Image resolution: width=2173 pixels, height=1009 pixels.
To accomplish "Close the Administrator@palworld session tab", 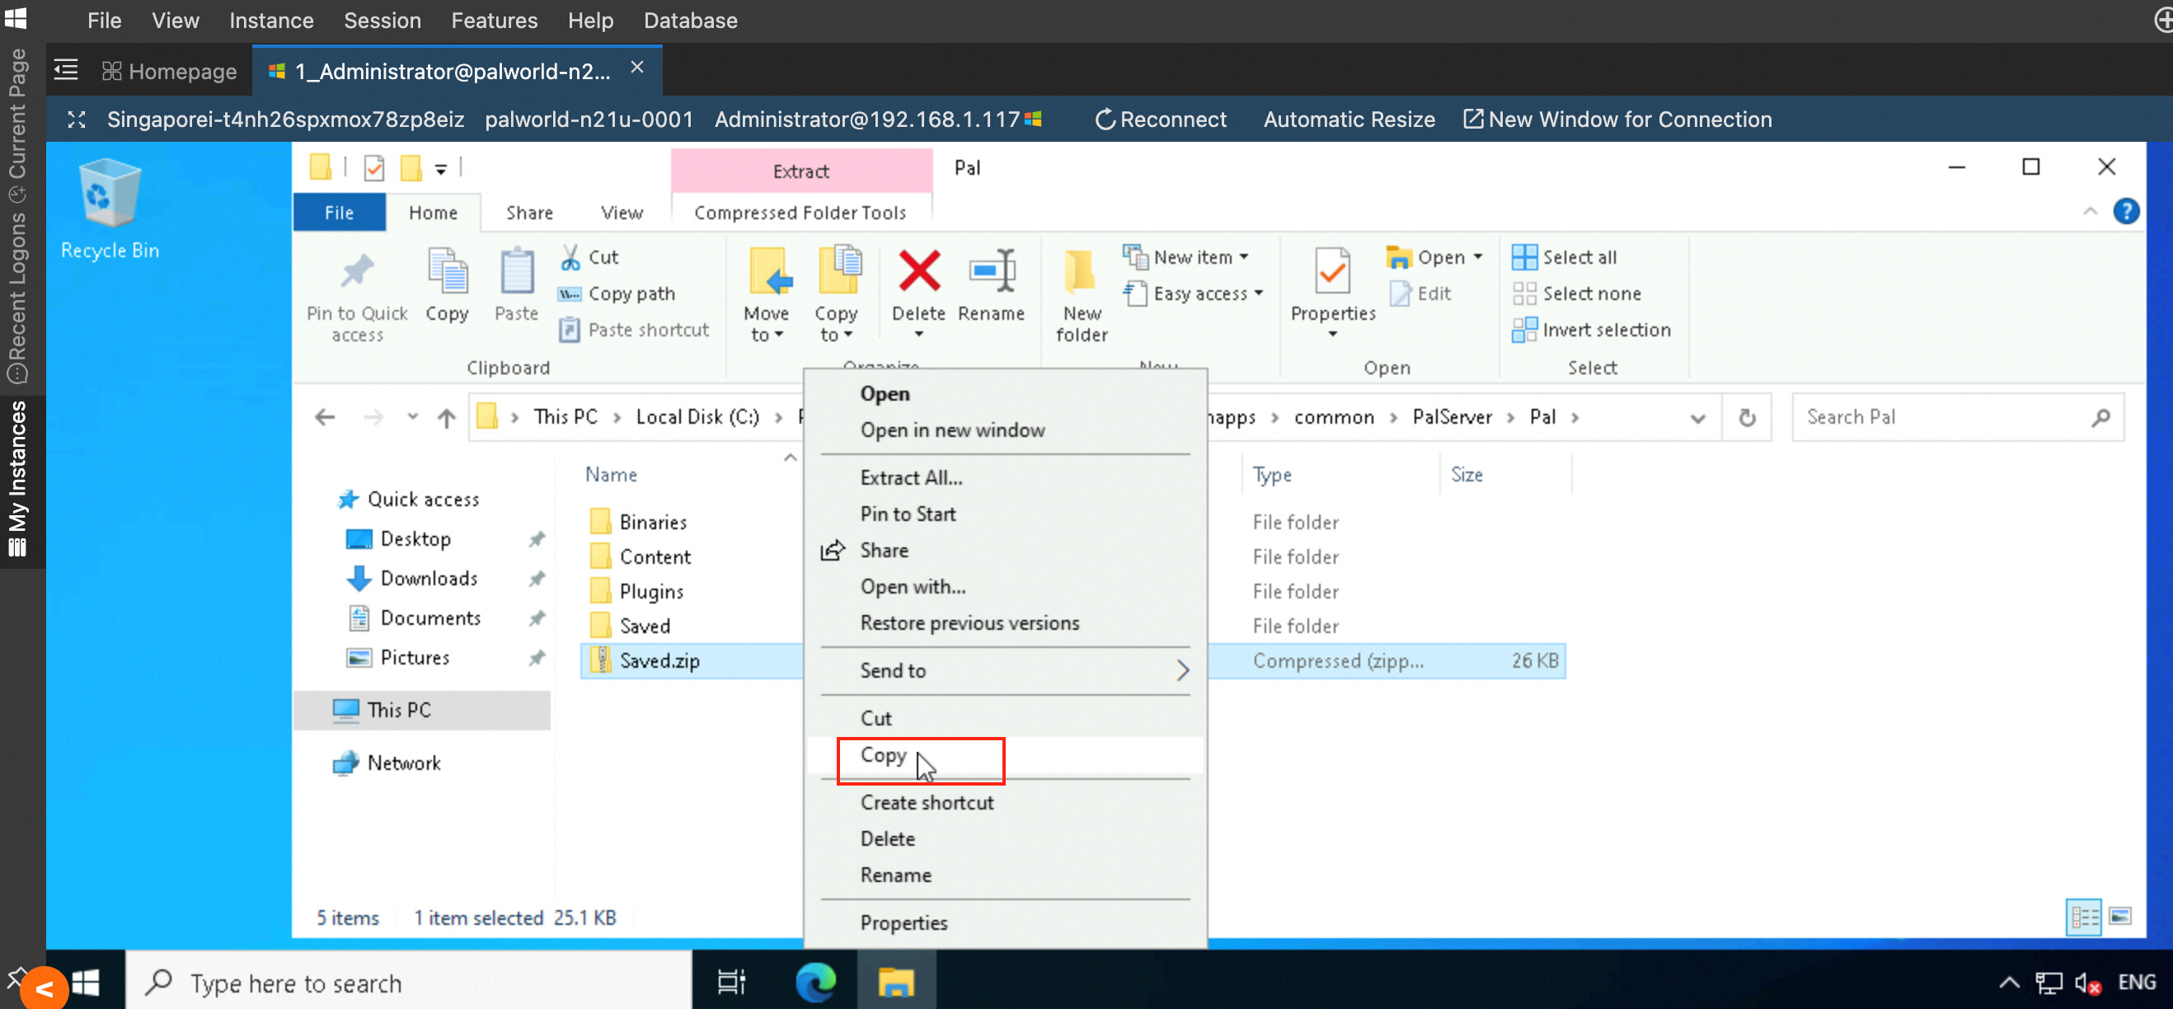I will click(x=637, y=68).
